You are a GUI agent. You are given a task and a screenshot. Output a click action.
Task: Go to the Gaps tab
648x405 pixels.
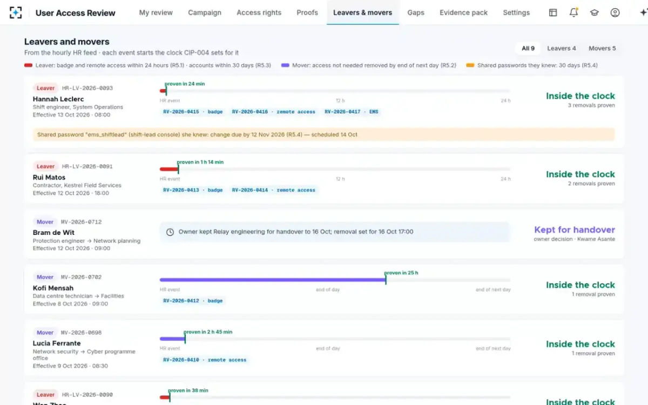pyautogui.click(x=416, y=12)
